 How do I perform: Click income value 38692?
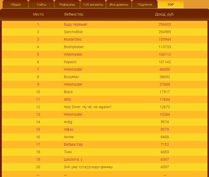[x=165, y=77]
